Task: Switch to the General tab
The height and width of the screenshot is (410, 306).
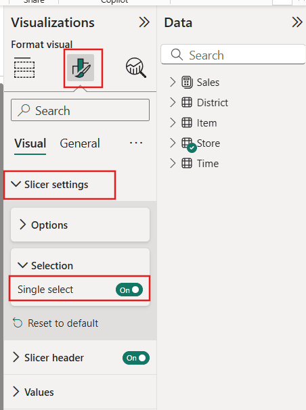Action: pyautogui.click(x=80, y=143)
